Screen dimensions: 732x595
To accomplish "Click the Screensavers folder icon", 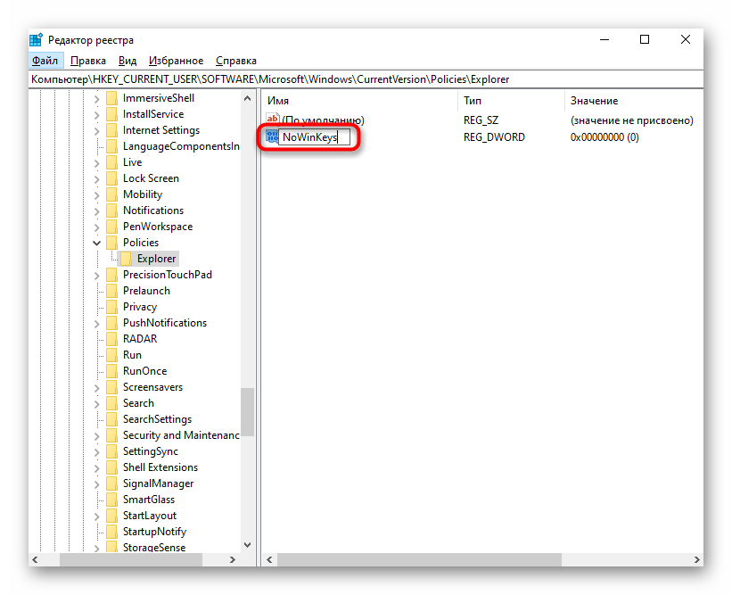I will [x=111, y=387].
